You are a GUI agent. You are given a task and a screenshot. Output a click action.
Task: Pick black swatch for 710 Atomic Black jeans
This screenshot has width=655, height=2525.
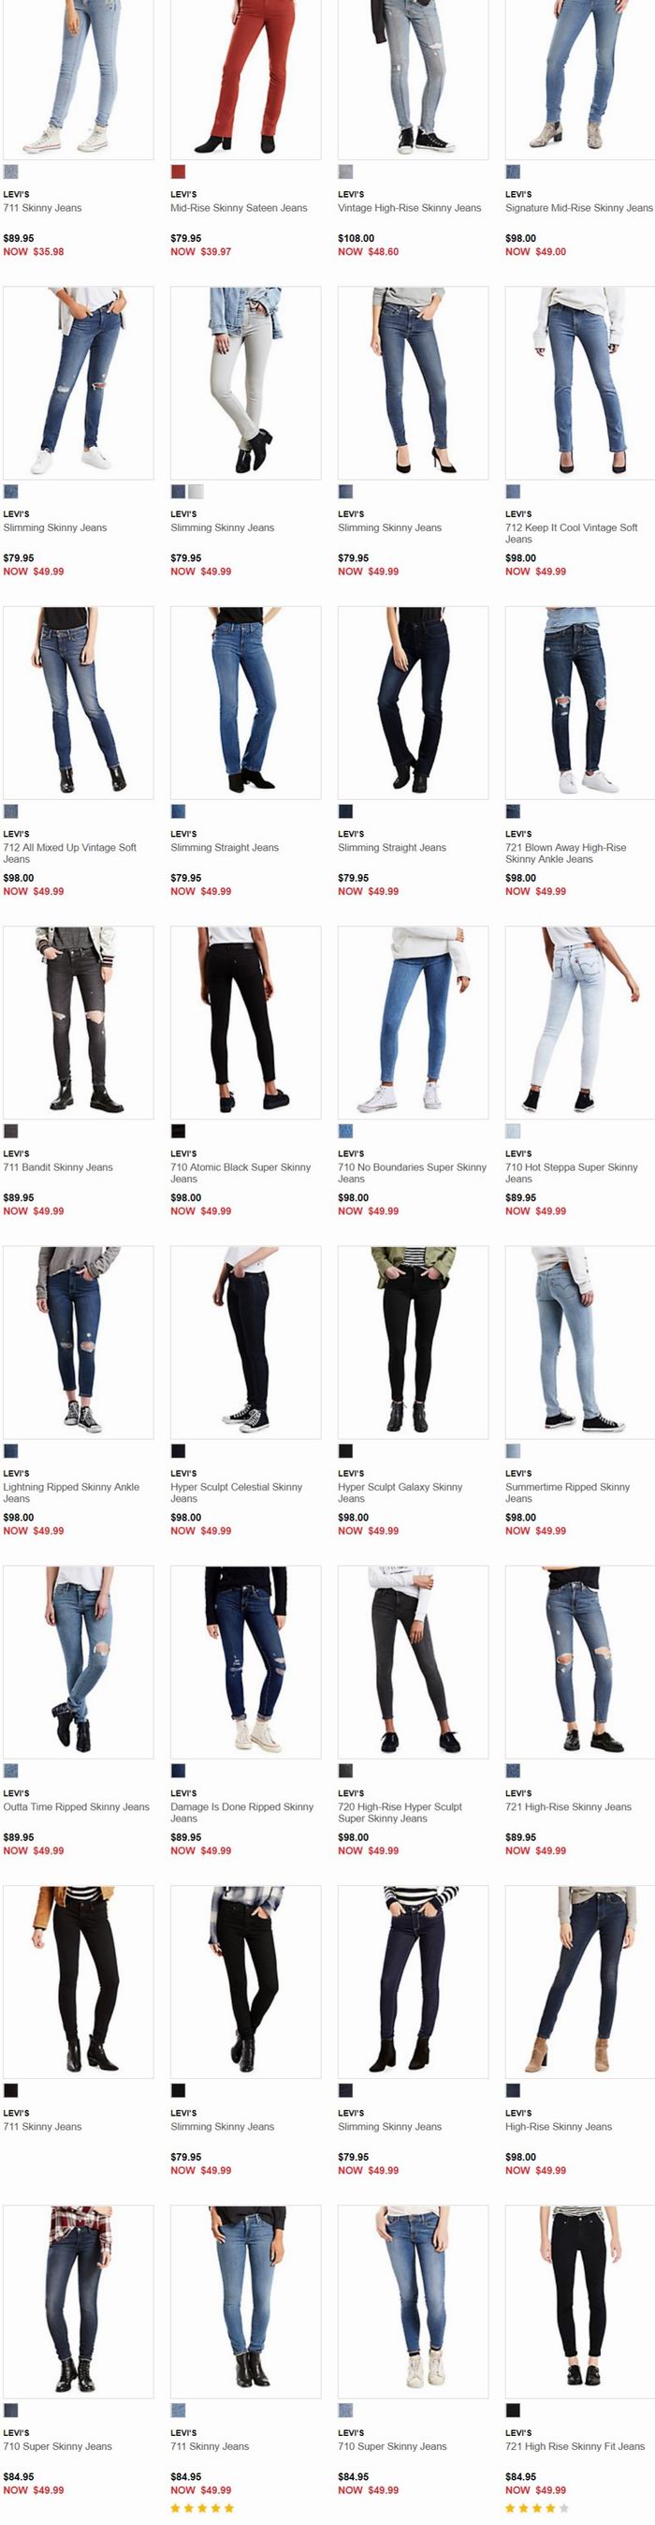(178, 1131)
